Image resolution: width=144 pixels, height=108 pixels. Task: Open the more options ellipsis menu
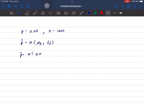(x=141, y=6)
